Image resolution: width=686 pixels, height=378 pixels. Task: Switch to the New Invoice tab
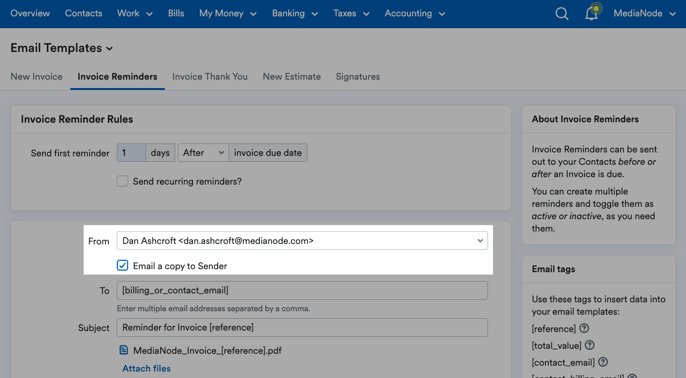(37, 77)
